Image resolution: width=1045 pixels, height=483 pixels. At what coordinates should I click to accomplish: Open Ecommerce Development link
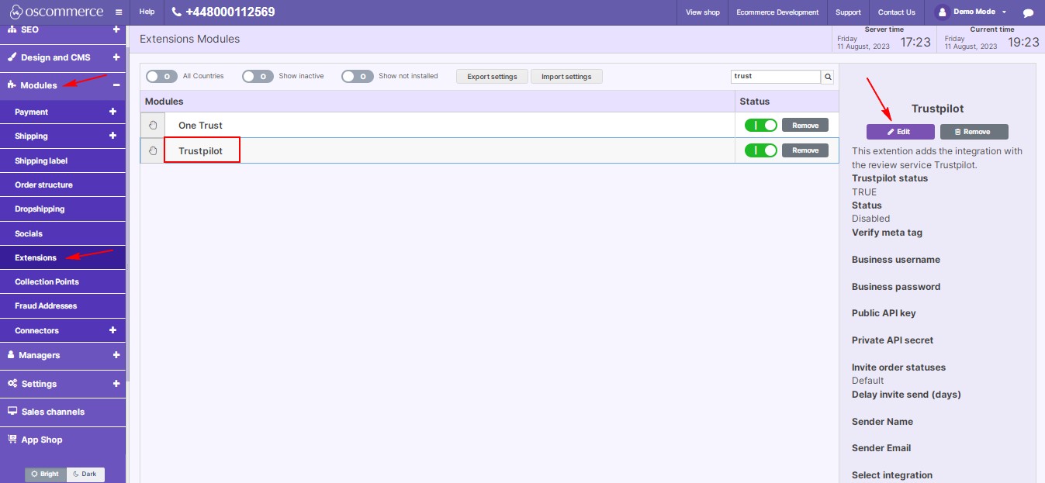(777, 12)
